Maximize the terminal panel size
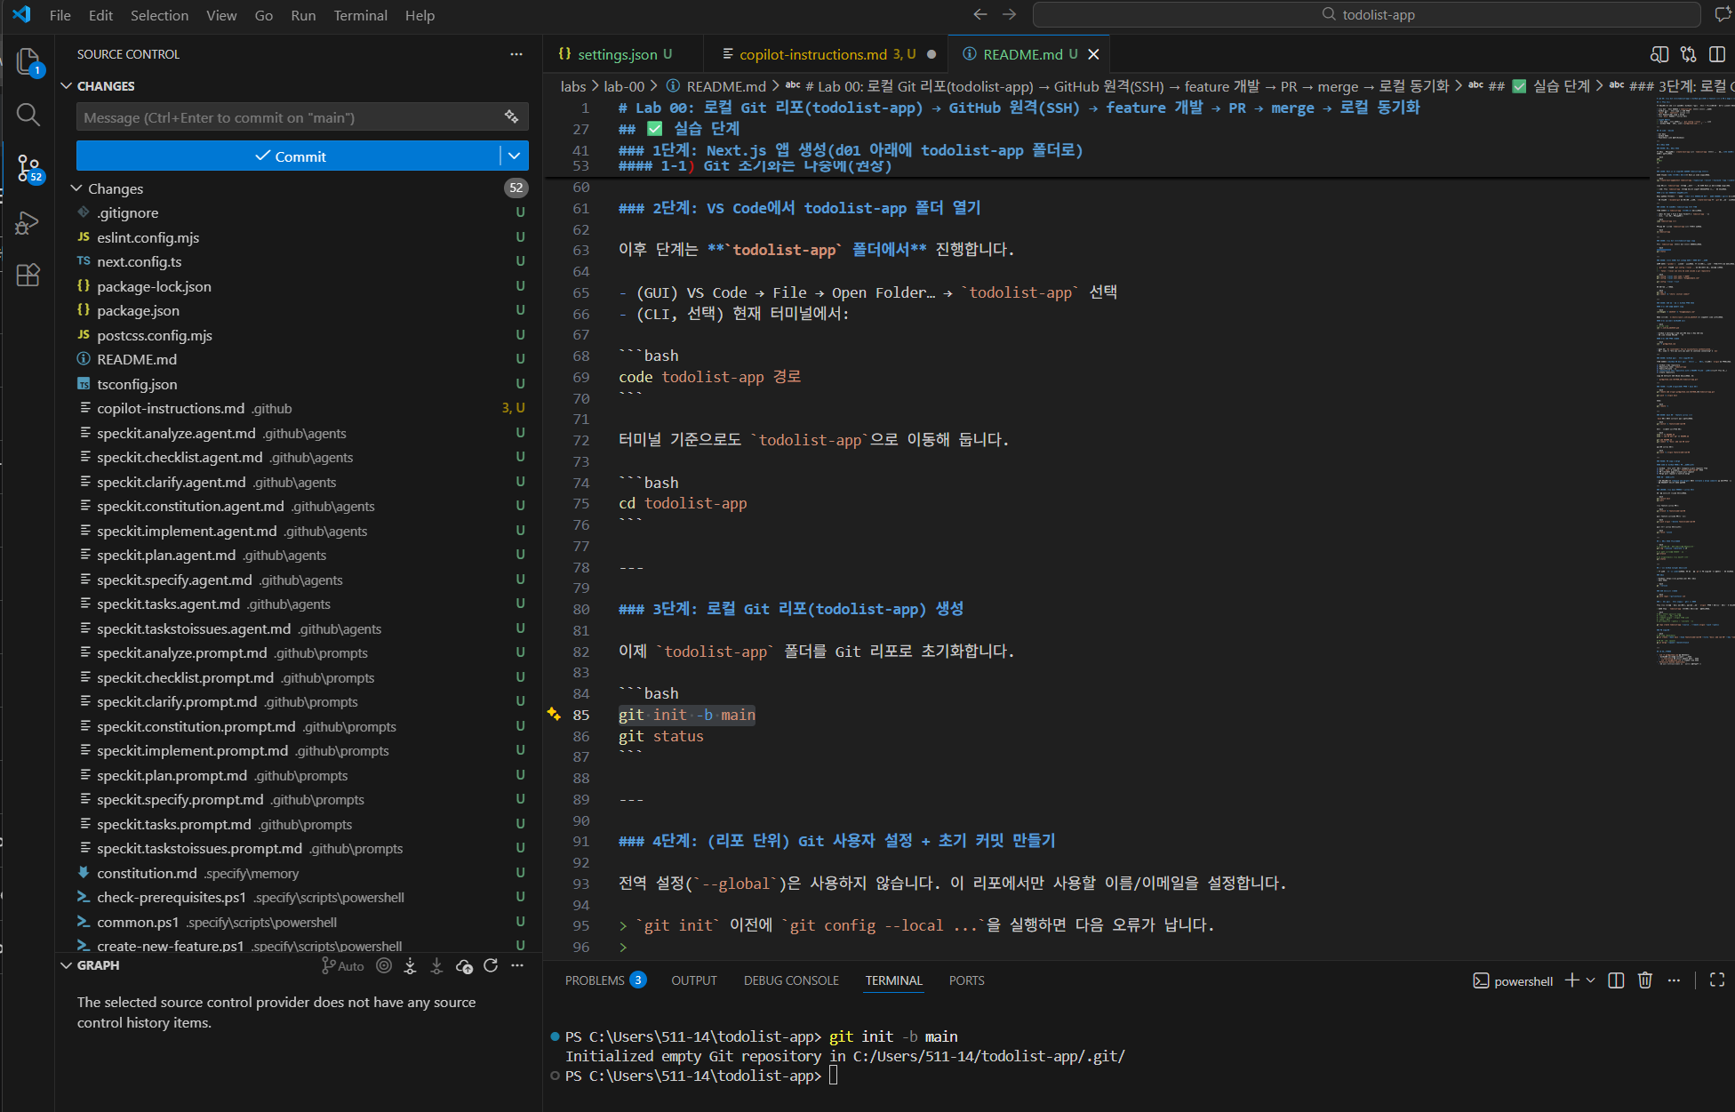The image size is (1735, 1112). [1716, 980]
